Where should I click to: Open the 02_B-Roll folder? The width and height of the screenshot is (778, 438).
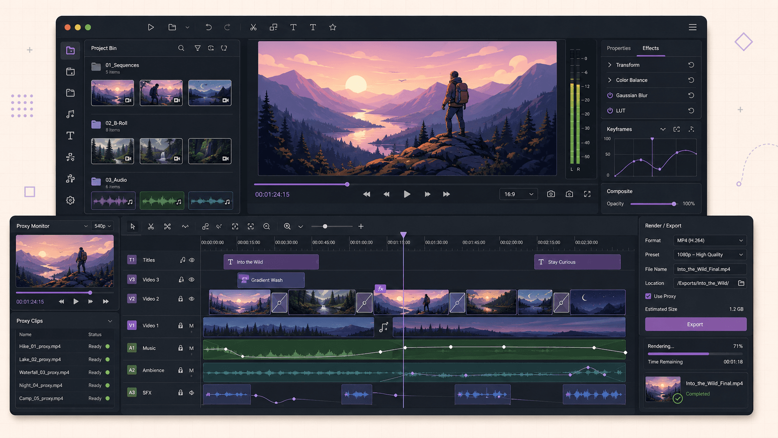[x=96, y=124]
